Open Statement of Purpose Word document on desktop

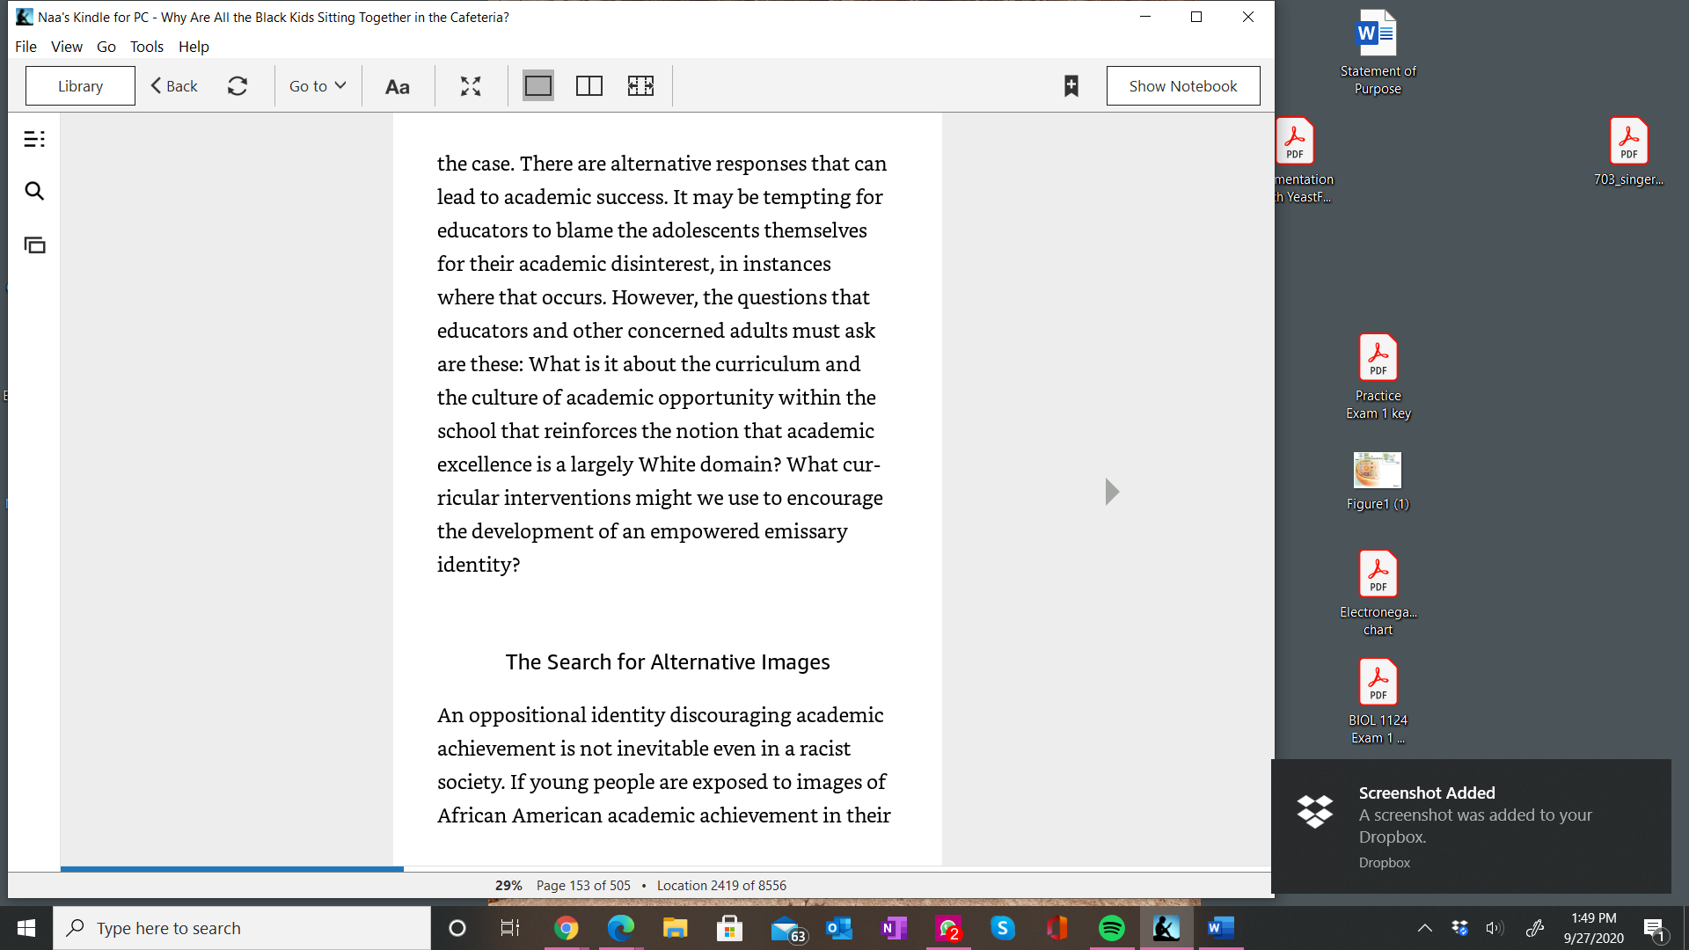coord(1378,53)
